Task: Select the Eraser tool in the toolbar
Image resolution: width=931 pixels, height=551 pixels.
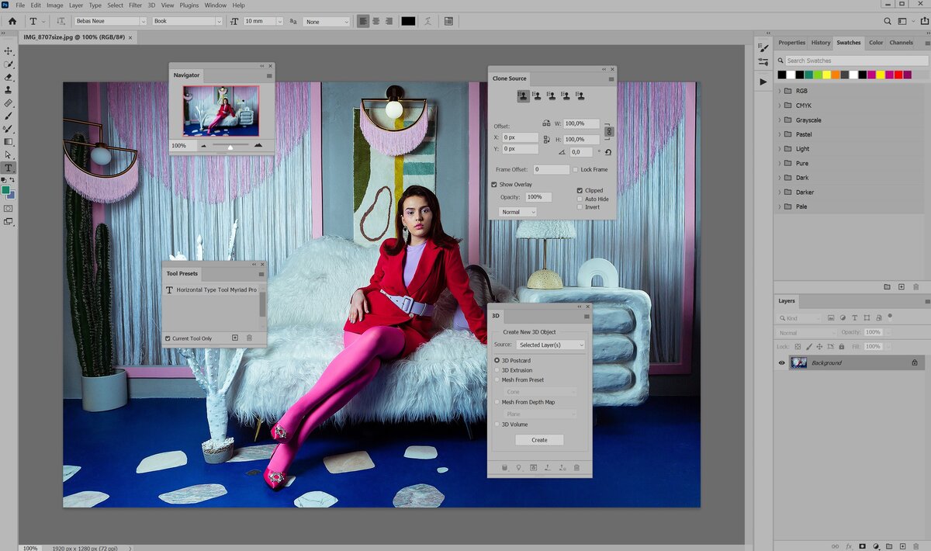Action: point(9,77)
